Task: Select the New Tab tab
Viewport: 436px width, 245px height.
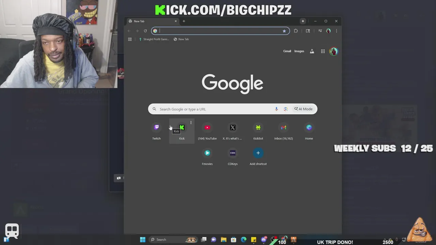Action: pos(153,21)
